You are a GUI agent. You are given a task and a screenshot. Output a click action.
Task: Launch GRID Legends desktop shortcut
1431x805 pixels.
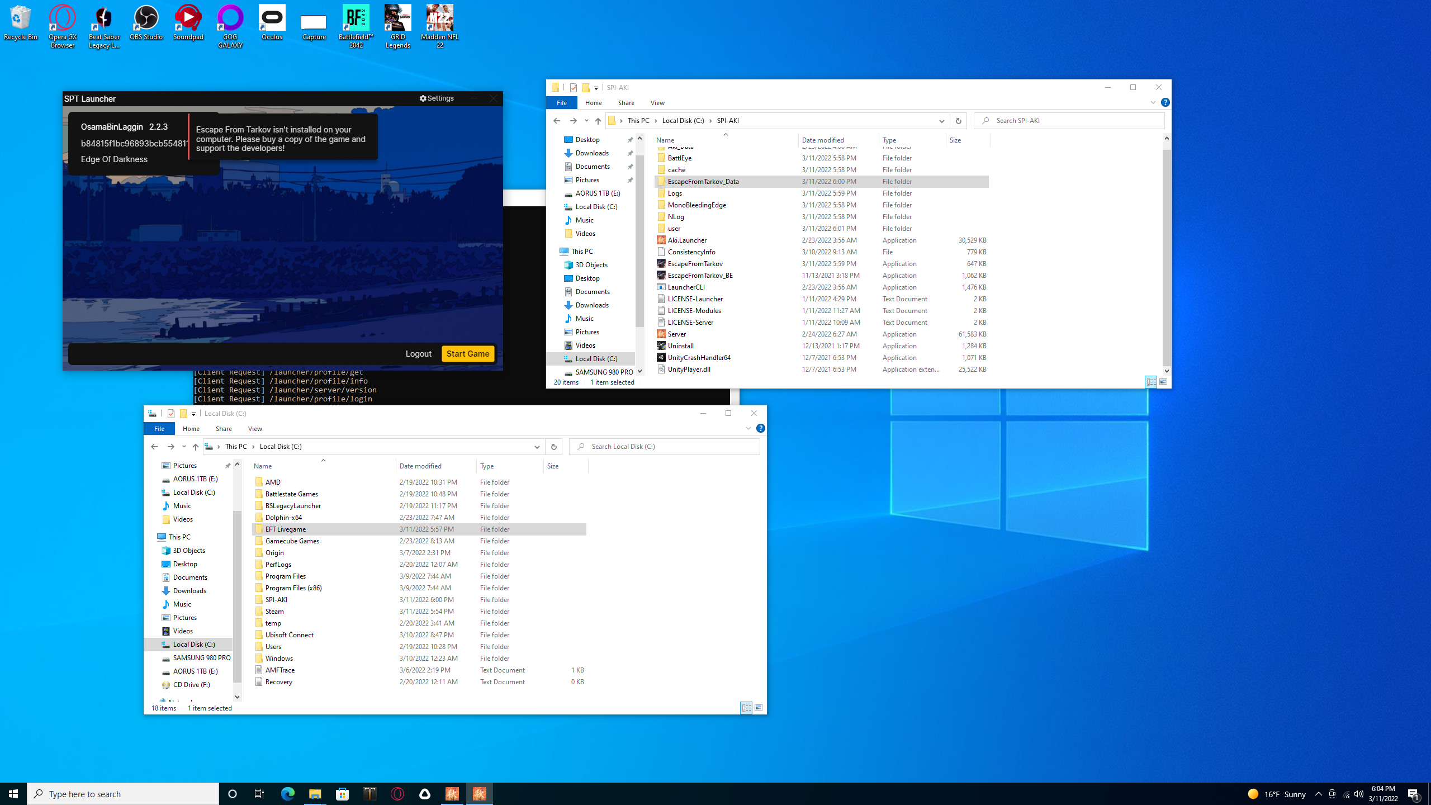click(x=398, y=27)
